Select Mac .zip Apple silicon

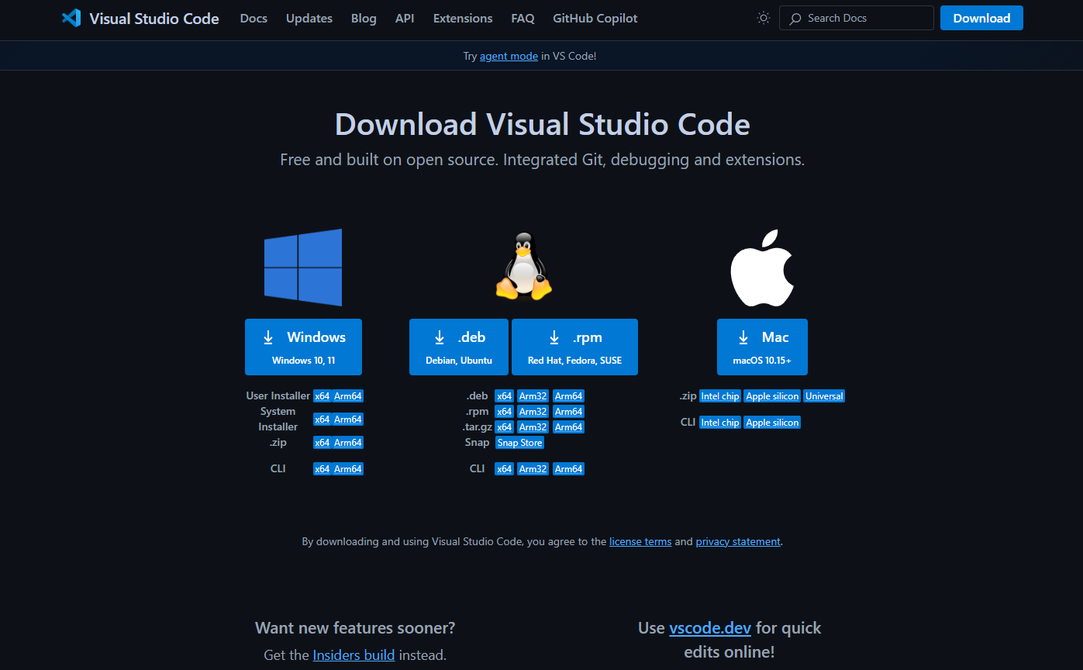pyautogui.click(x=772, y=396)
